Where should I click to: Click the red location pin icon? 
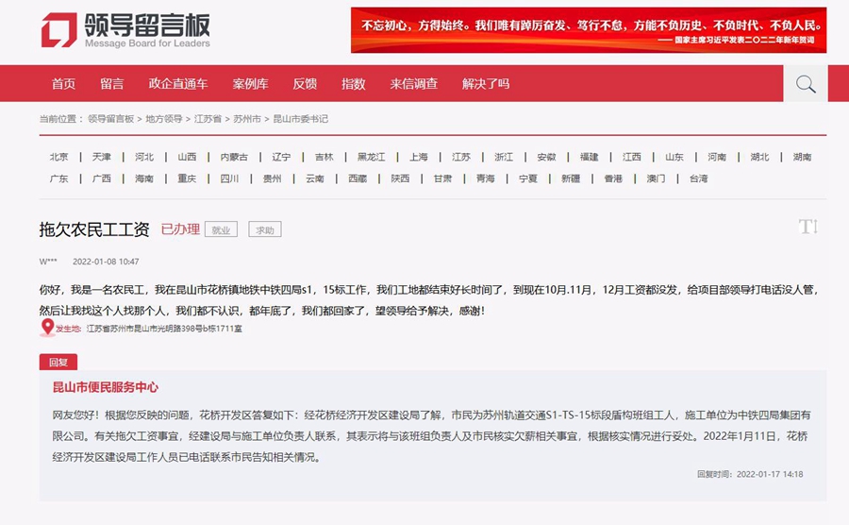coord(47,328)
